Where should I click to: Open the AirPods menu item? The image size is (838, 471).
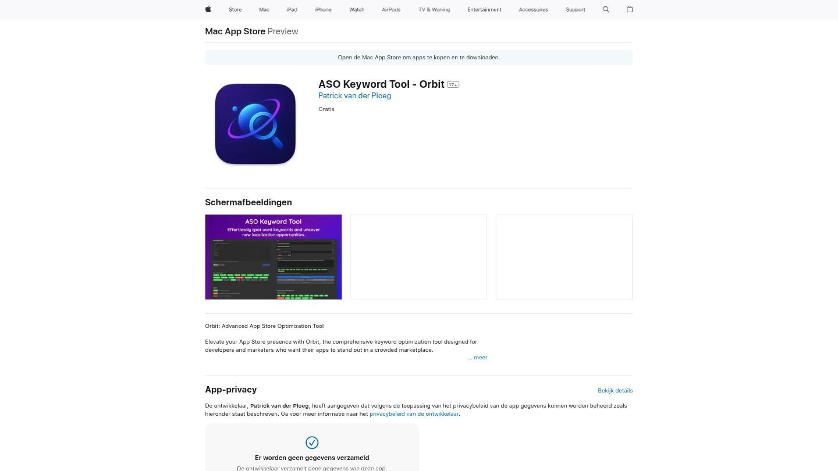point(391,9)
